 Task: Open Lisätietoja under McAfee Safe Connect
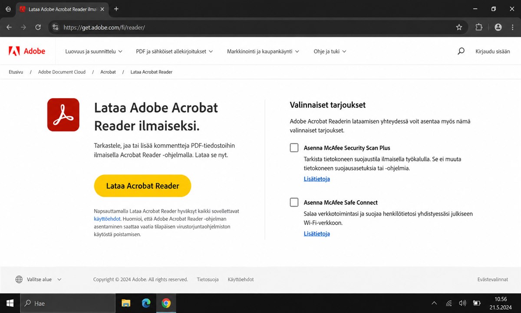(x=317, y=233)
